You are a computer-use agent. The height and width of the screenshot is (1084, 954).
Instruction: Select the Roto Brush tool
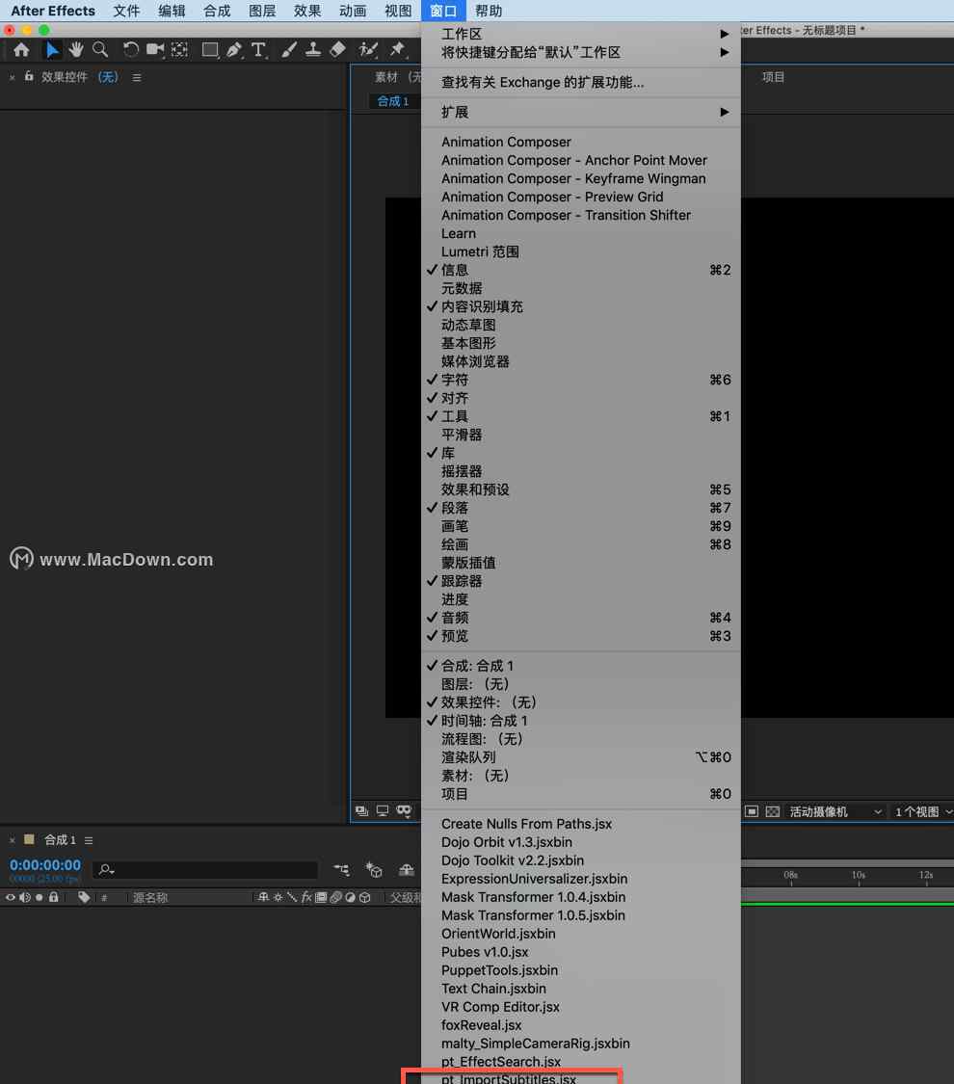point(368,50)
